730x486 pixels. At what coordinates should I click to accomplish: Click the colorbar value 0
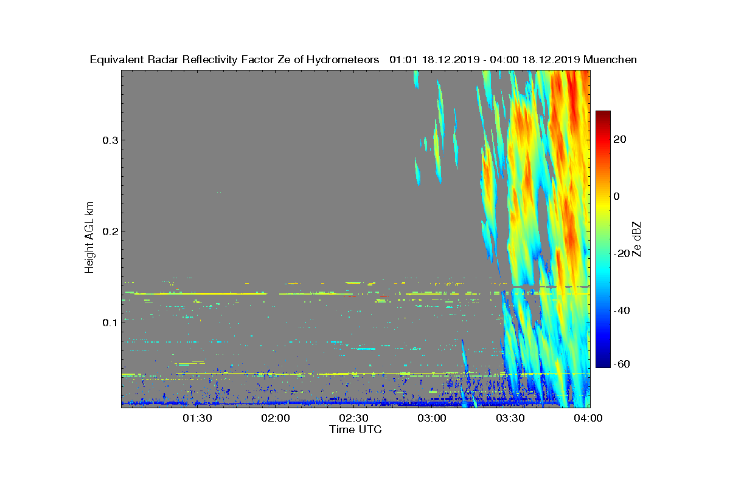[x=617, y=196]
